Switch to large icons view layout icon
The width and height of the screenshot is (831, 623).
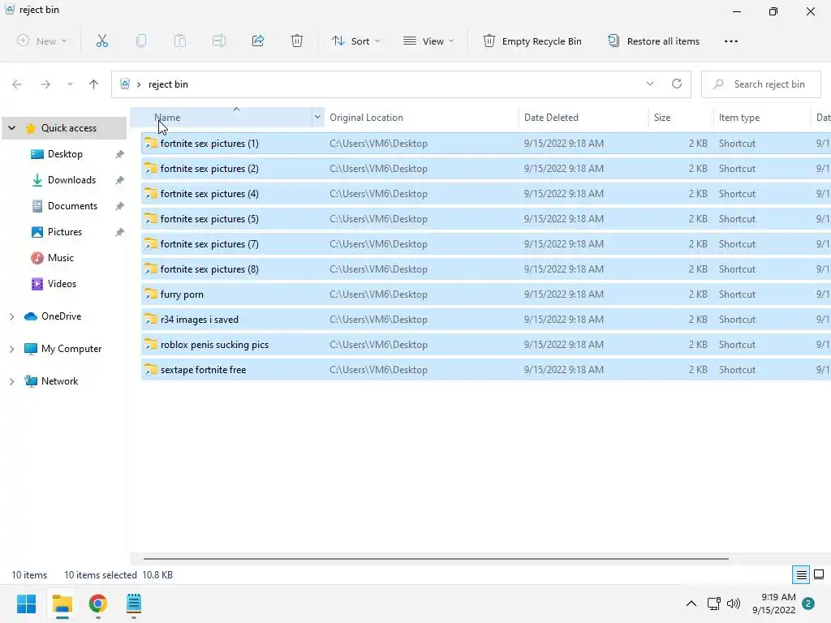[x=819, y=575]
